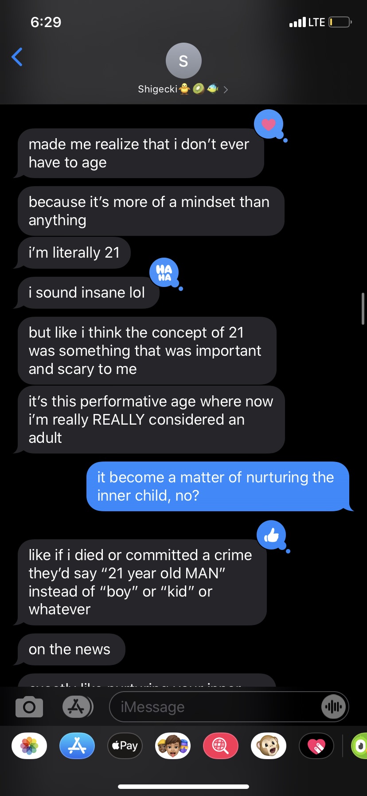Open the blue App Store strip icon
This screenshot has height=796, width=367.
[77, 746]
